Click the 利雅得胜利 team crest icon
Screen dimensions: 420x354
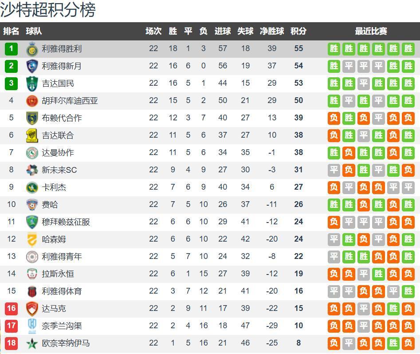point(32,48)
